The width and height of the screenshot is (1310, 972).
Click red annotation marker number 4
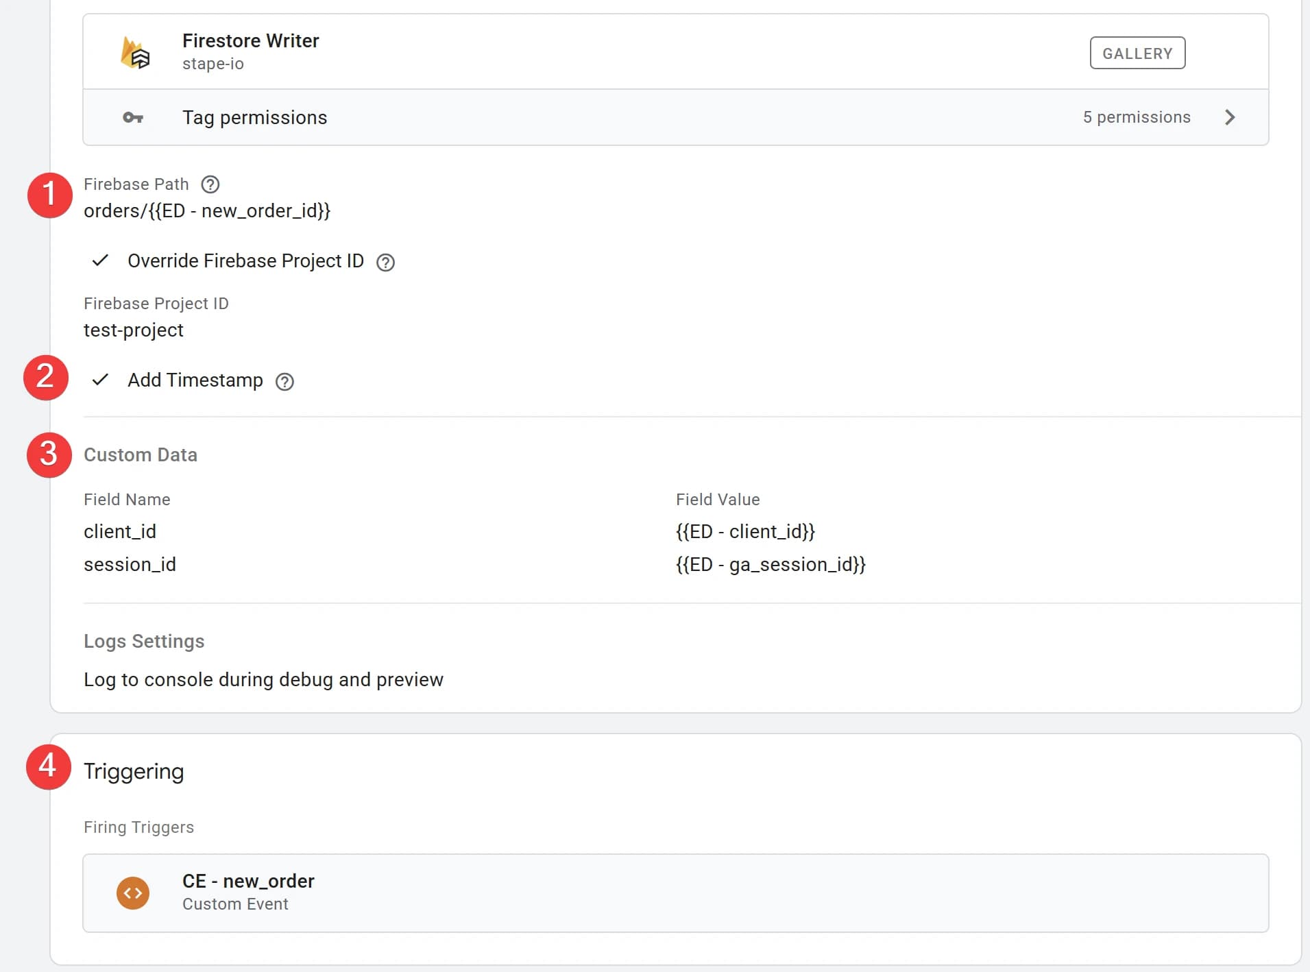click(x=48, y=766)
